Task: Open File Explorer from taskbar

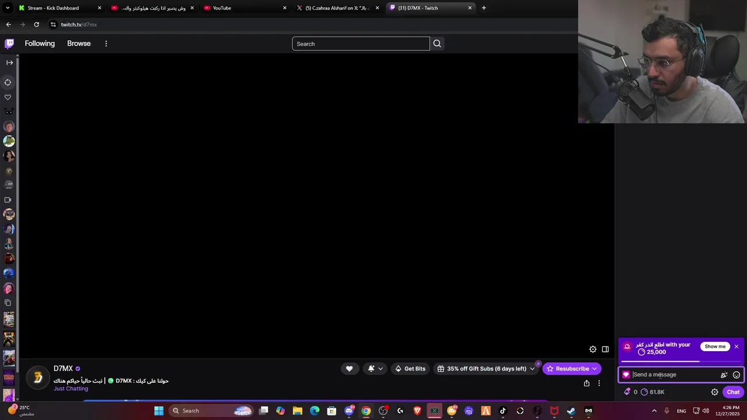Action: tap(298, 411)
